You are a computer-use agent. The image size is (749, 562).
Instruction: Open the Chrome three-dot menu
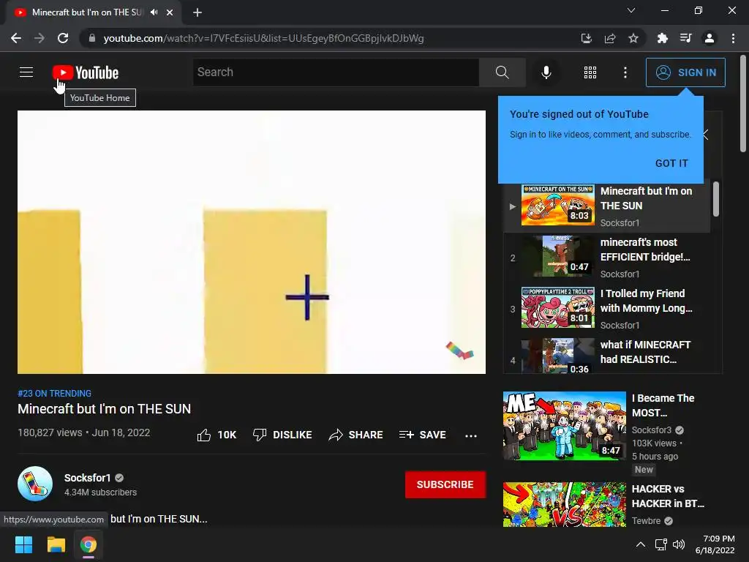(733, 38)
